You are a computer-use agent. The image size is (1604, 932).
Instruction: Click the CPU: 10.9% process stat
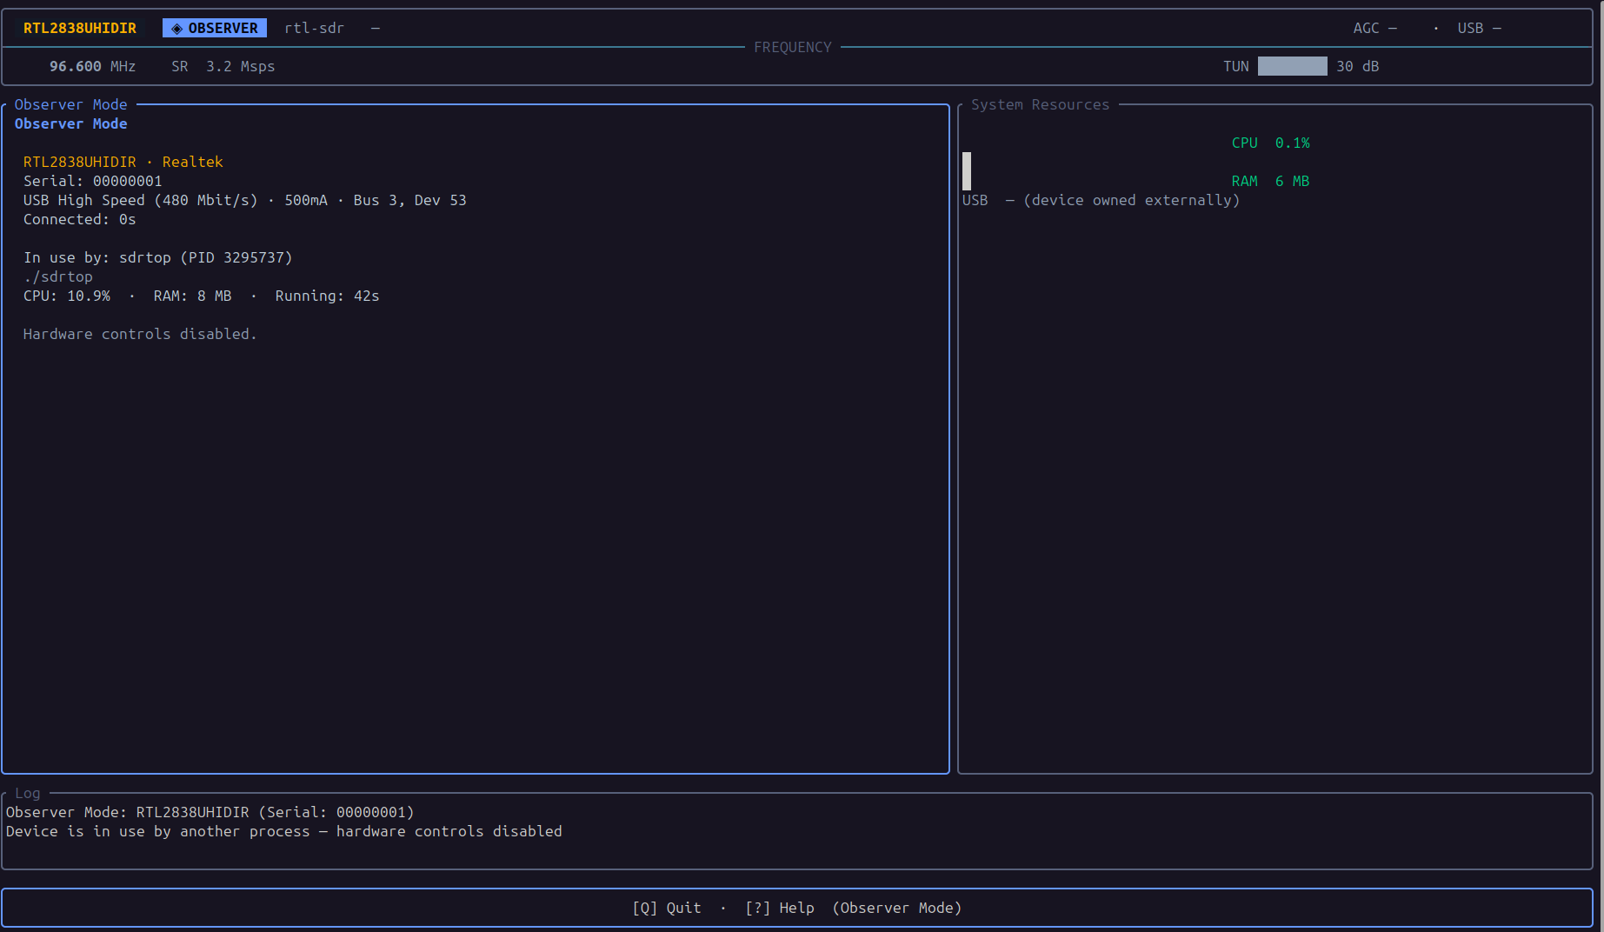67,296
